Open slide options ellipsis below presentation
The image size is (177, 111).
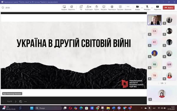pos(25,102)
